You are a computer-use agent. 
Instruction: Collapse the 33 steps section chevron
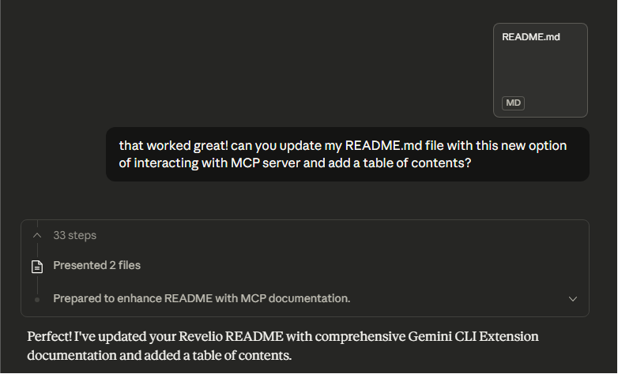tap(36, 235)
